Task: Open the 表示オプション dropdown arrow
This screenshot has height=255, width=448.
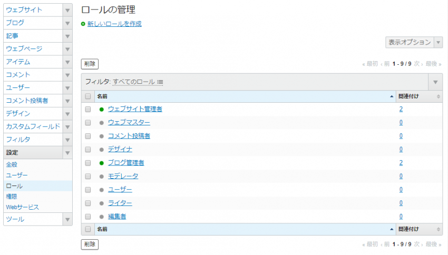Action: (x=439, y=43)
